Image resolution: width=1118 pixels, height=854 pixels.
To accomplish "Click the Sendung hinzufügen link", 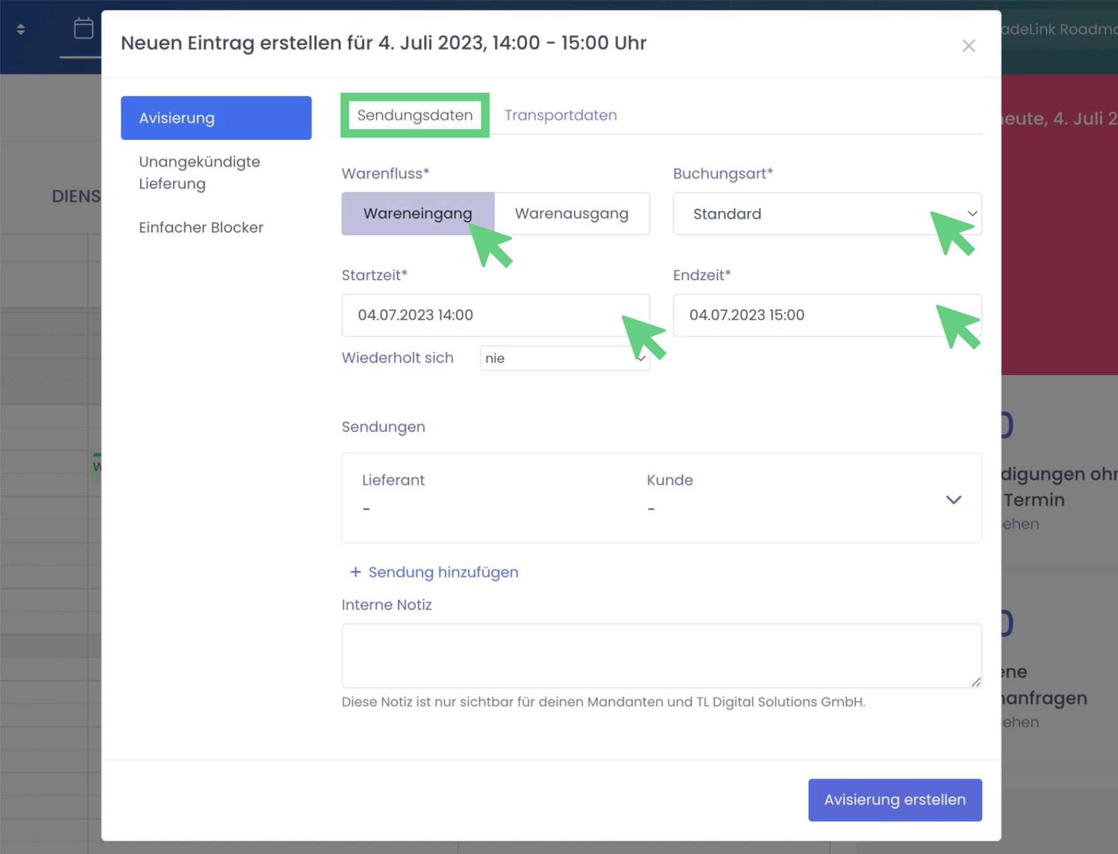I will (443, 572).
